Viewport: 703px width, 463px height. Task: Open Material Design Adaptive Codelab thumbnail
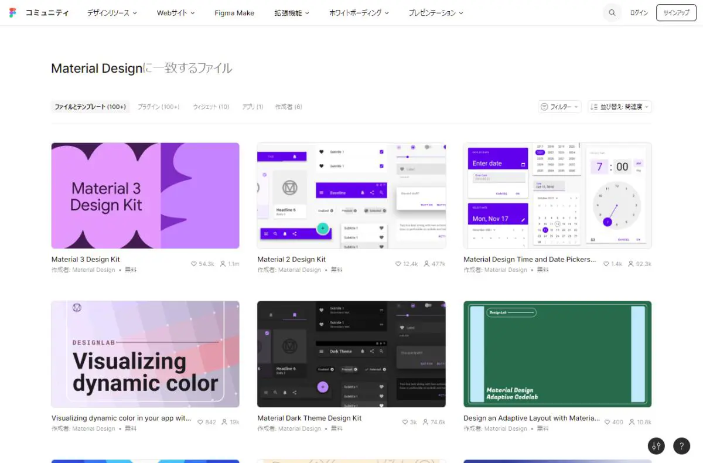(x=558, y=354)
